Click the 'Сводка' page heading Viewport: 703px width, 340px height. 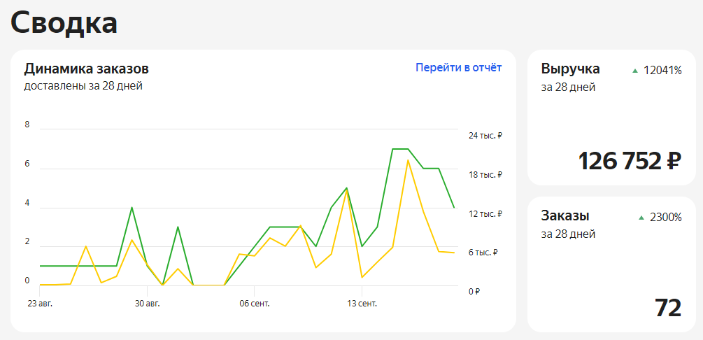[64, 22]
